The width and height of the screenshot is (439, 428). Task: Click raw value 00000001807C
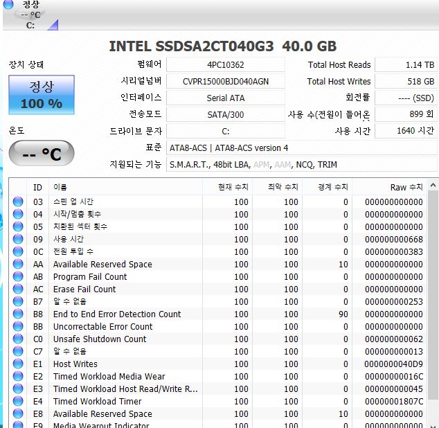(x=394, y=401)
